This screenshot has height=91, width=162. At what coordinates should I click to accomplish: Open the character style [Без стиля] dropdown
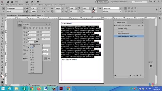(120, 8)
